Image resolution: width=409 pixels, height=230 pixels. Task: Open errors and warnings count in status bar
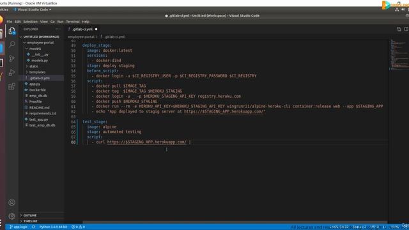click(x=78, y=227)
